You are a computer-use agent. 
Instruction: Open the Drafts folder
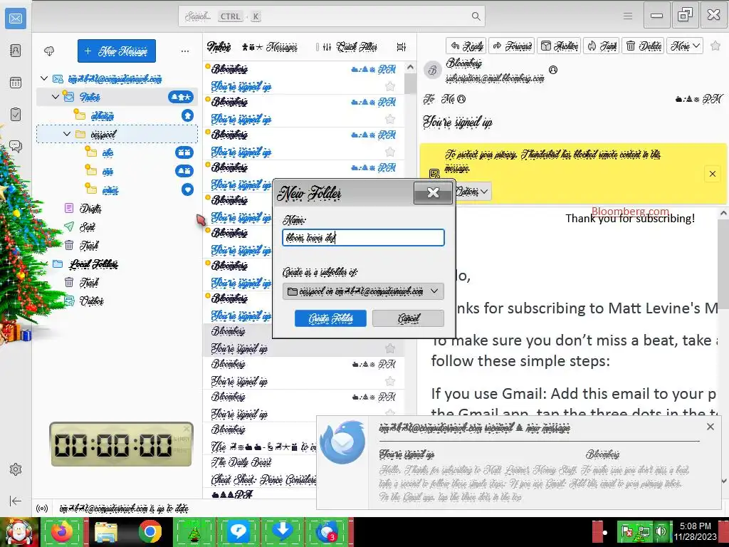tap(90, 209)
